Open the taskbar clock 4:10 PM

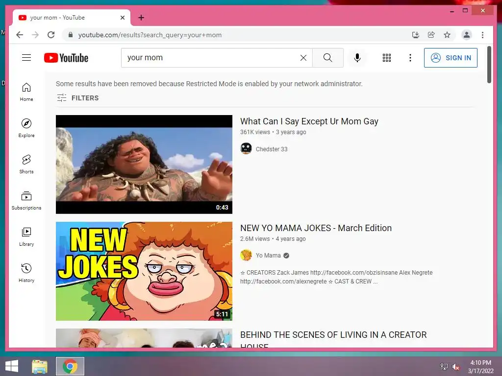click(480, 367)
